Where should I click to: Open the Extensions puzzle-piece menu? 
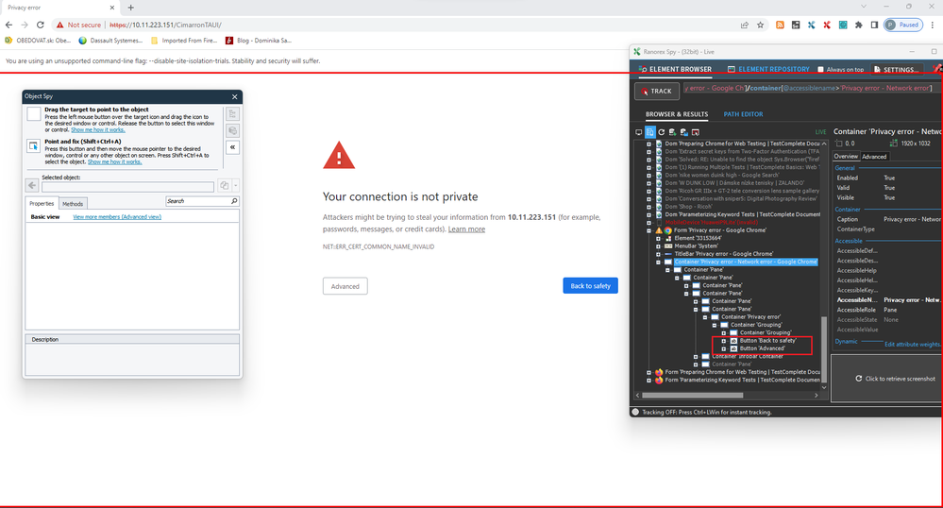pos(858,25)
